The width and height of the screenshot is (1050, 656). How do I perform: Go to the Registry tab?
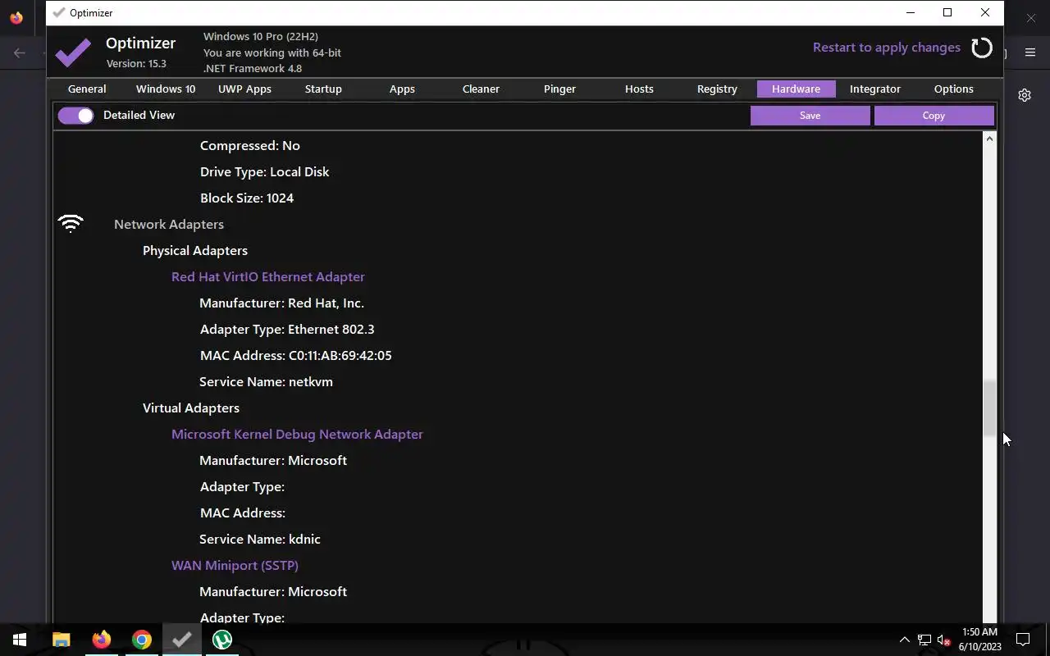point(717,89)
